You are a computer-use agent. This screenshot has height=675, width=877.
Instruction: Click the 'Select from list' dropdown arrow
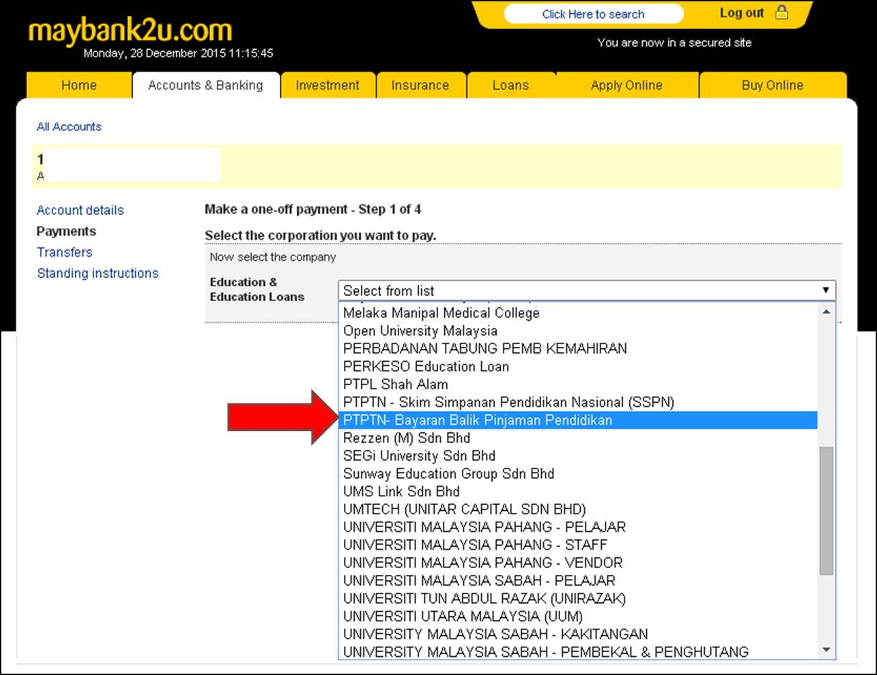point(825,290)
